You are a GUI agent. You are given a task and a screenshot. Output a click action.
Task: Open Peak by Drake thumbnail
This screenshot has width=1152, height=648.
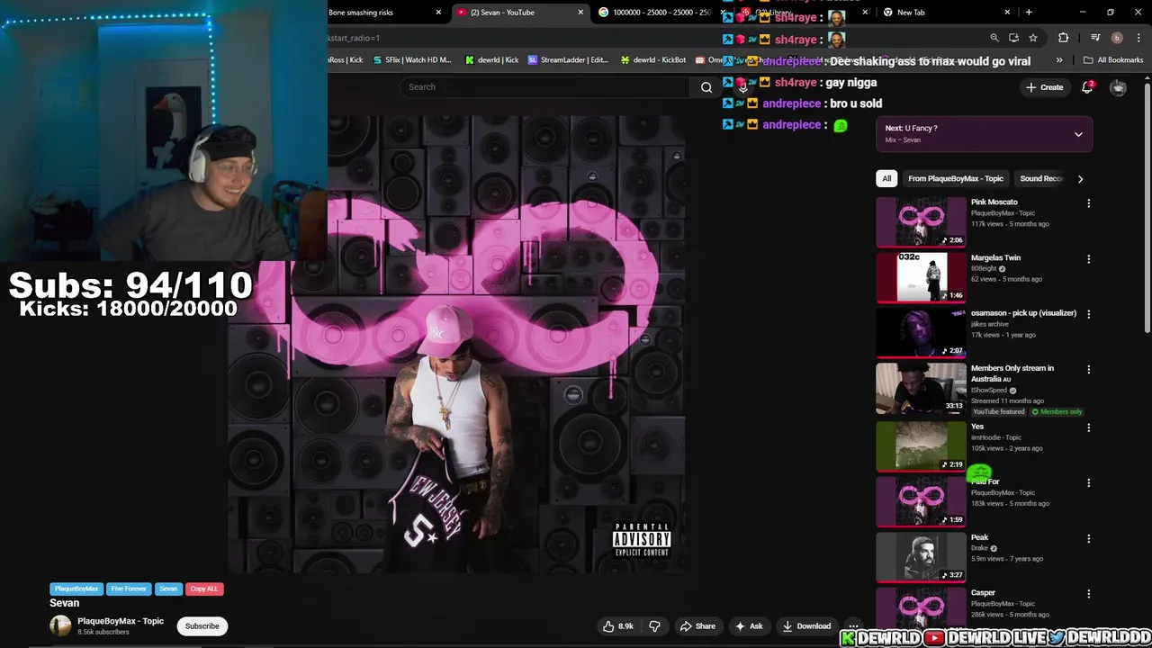[x=921, y=556]
